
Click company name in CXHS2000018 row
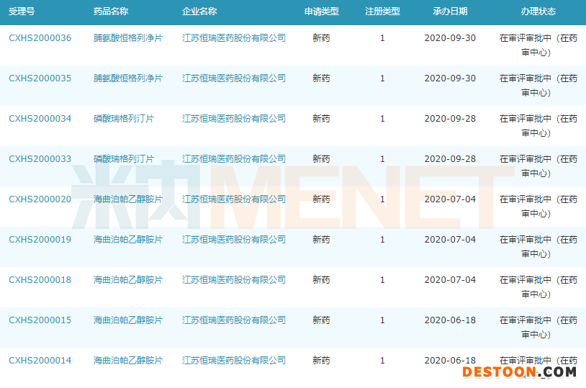click(234, 280)
